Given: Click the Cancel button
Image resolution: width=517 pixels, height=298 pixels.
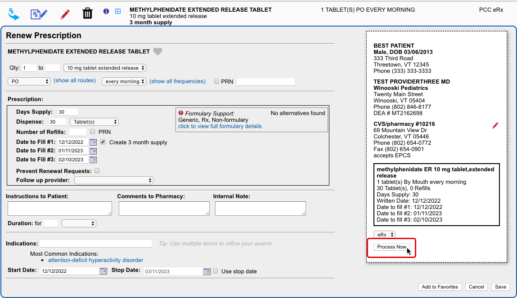Looking at the screenshot, I should 477,287.
